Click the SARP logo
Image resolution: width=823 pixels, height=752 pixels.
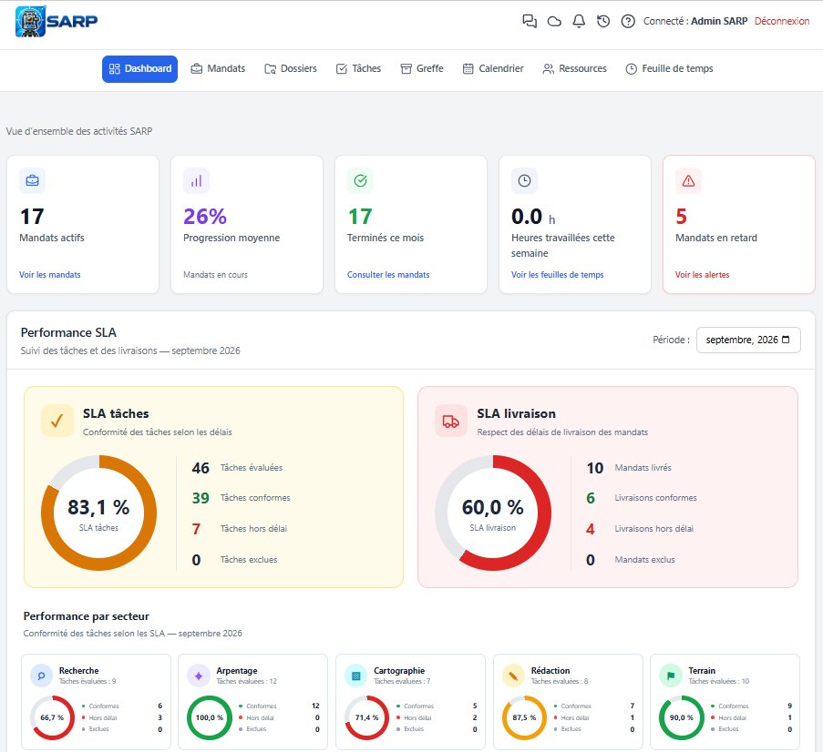tap(57, 22)
